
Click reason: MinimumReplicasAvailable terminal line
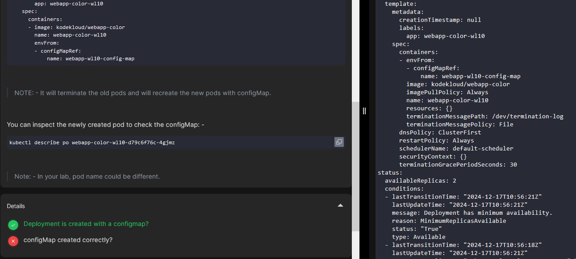(449, 221)
